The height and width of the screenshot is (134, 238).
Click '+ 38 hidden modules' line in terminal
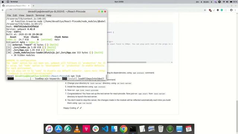(x=23, y=55)
